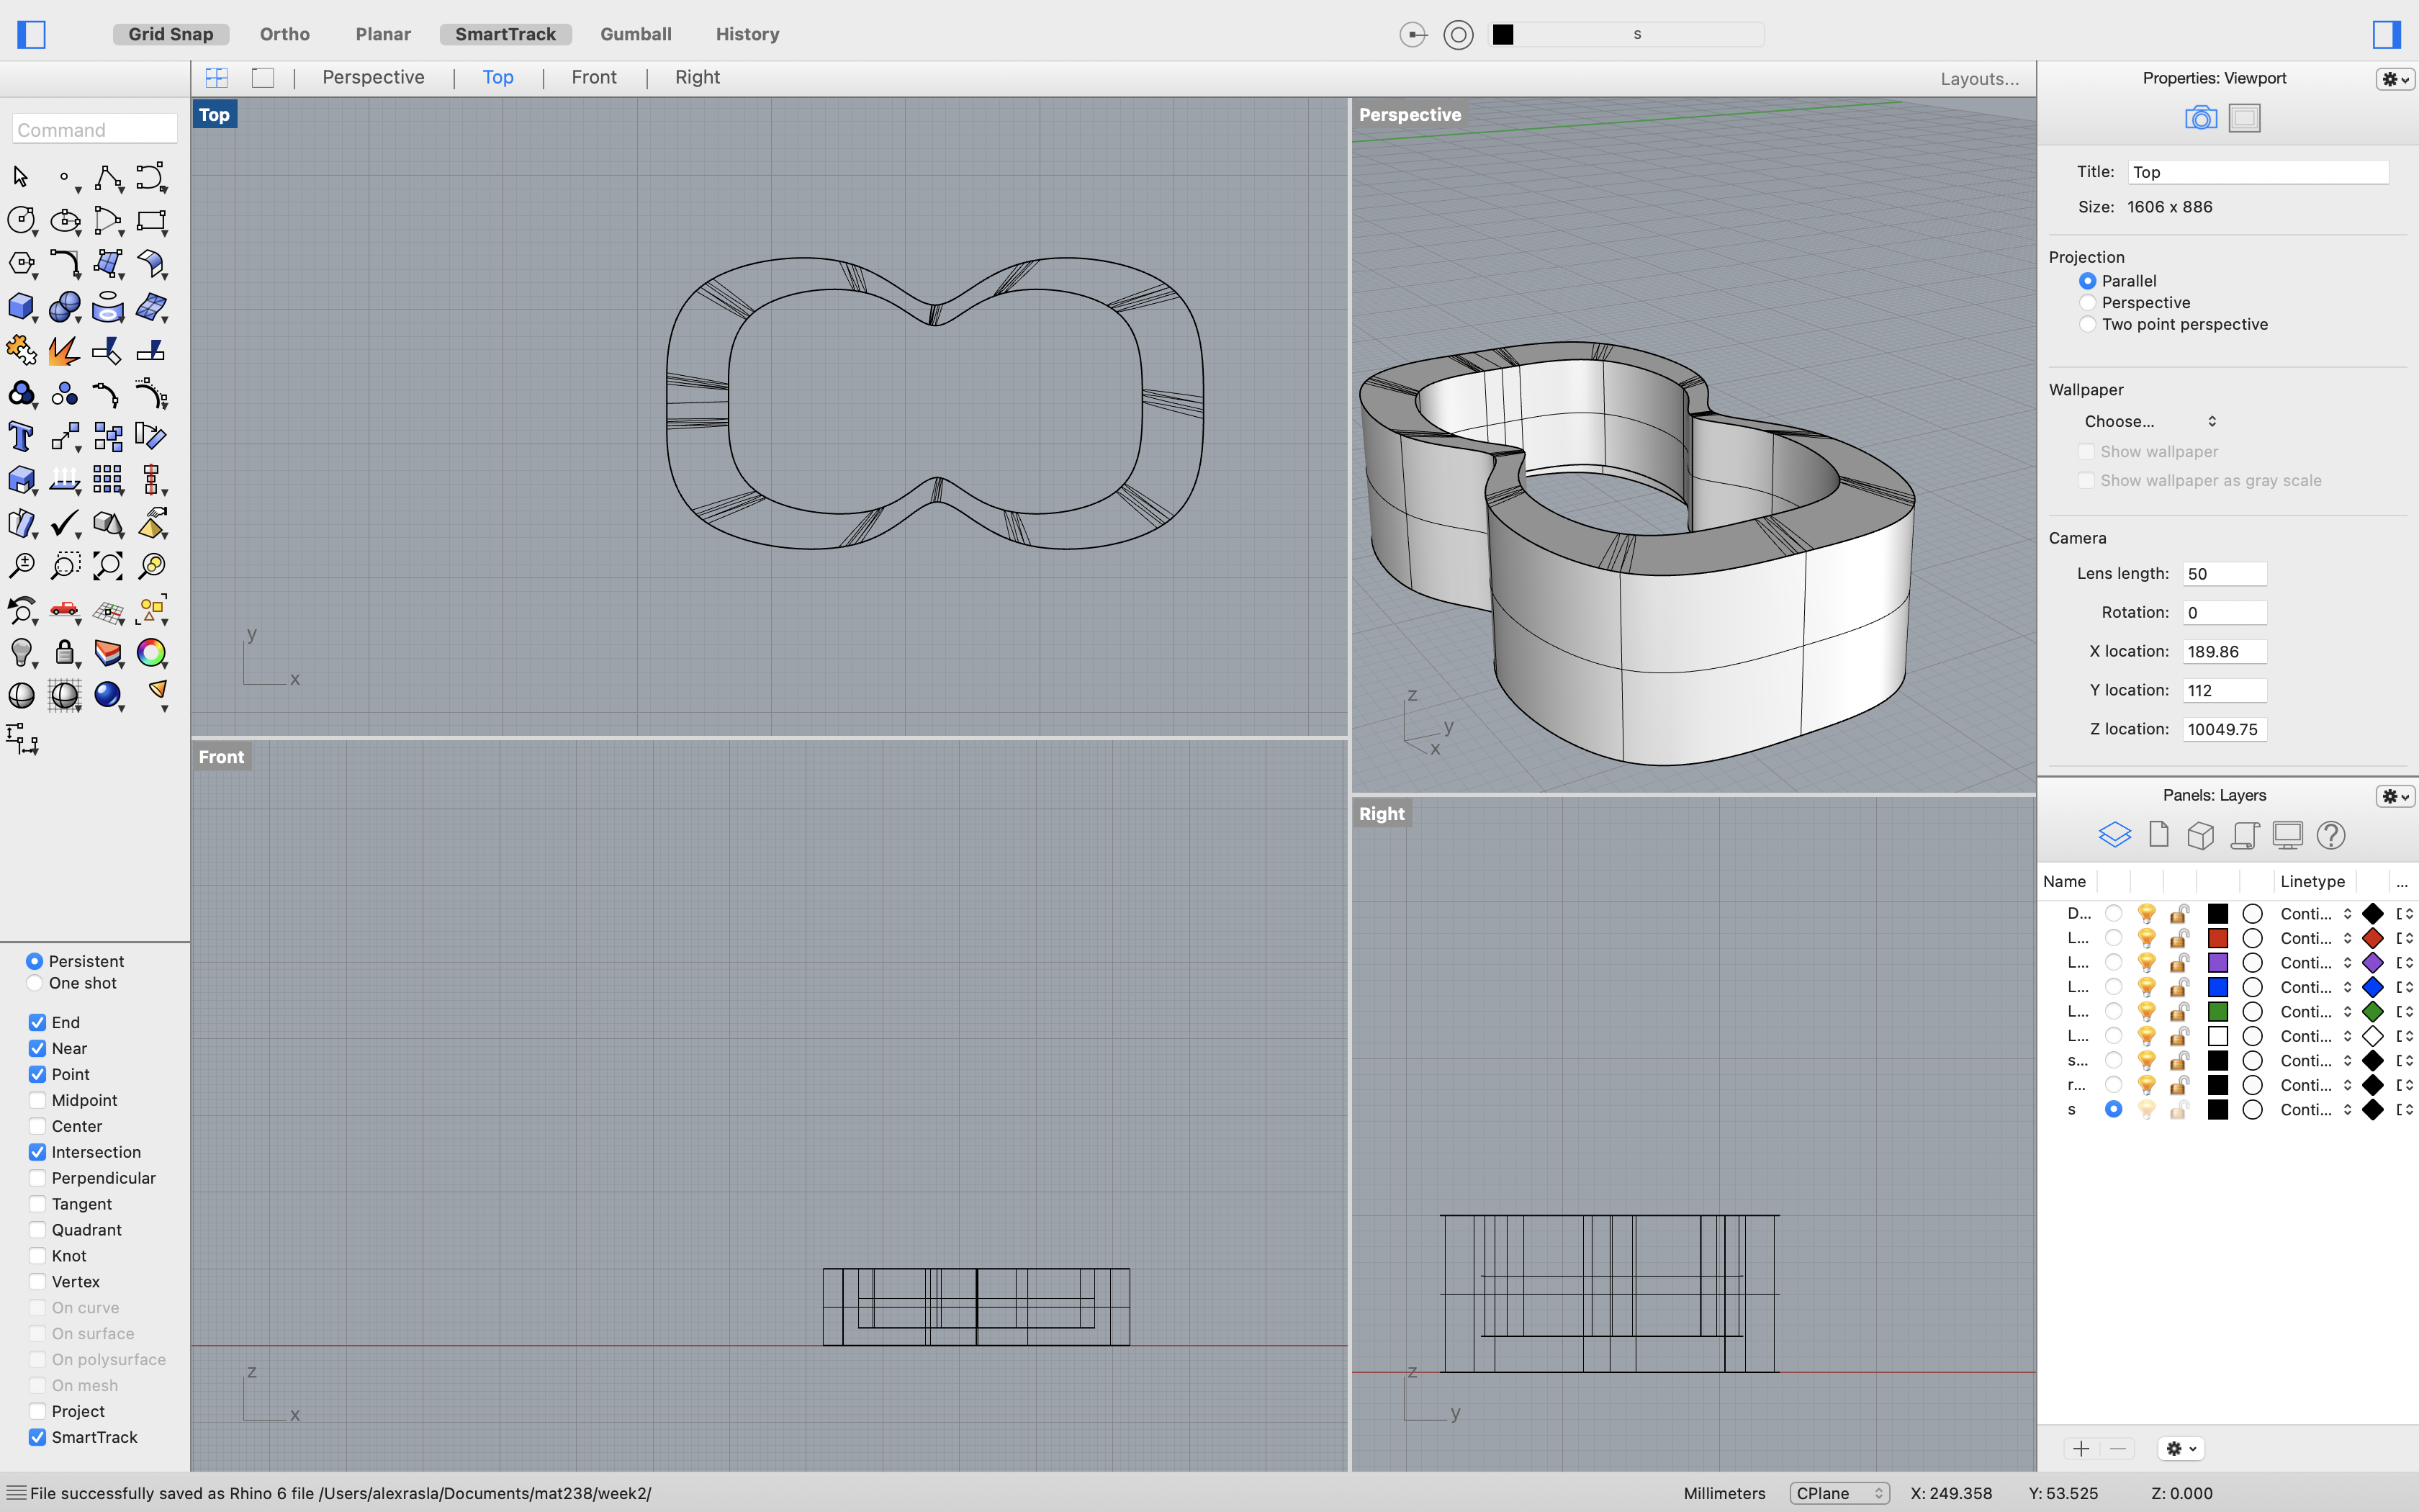
Task: Enable the Midpoint object snap
Action: tap(37, 1100)
